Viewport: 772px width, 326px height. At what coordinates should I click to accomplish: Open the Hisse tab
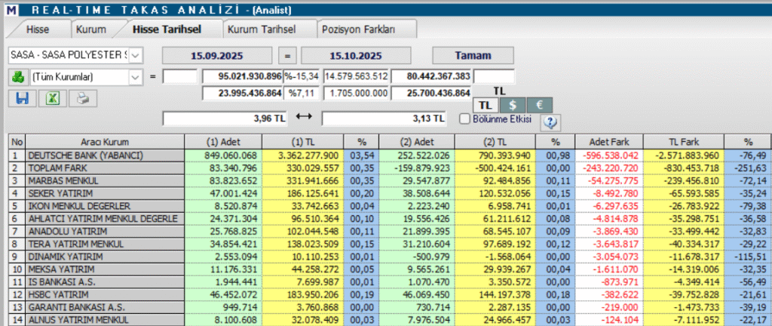click(x=38, y=29)
